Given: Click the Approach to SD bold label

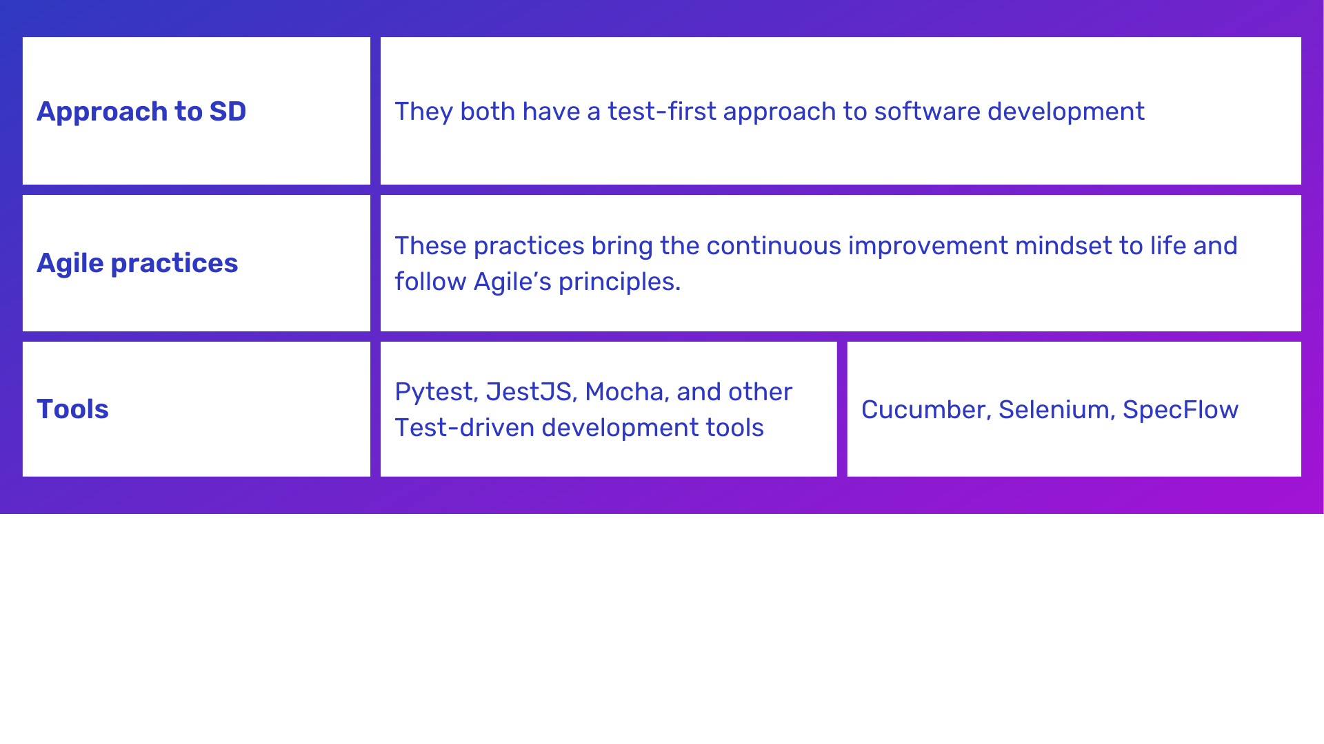Looking at the screenshot, I should pyautogui.click(x=141, y=111).
